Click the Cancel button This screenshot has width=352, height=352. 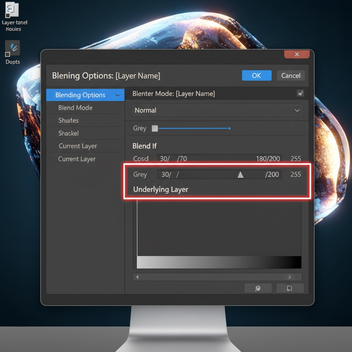(291, 75)
